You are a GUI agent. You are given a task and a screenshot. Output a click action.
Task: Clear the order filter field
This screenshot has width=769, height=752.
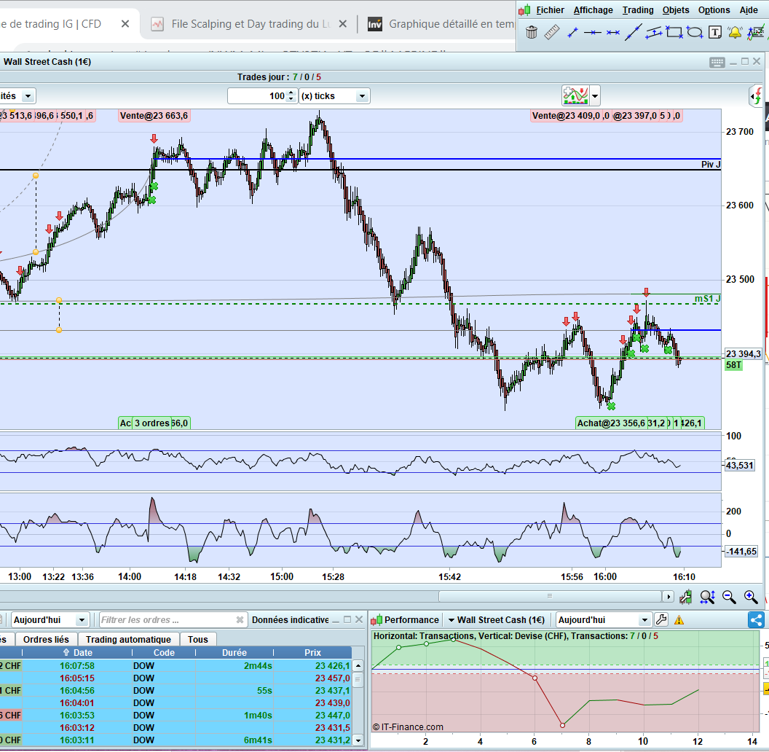point(240,620)
